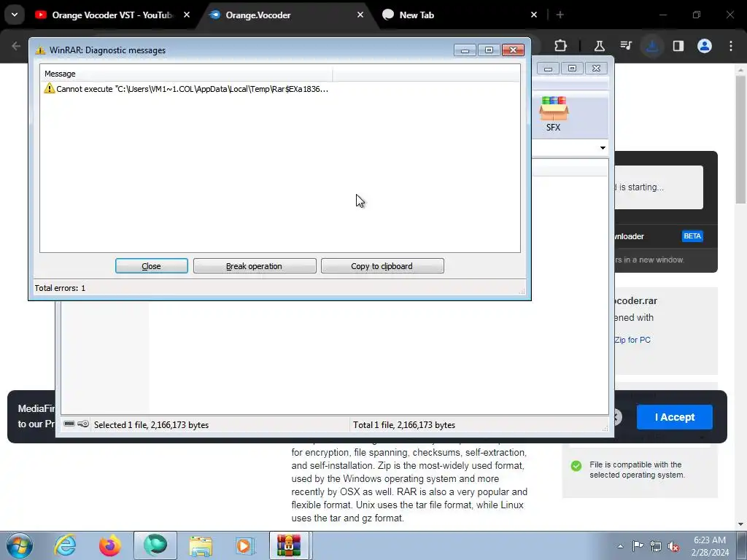747x560 pixels.
Task: Close the New Tab browser tab
Action: click(534, 15)
